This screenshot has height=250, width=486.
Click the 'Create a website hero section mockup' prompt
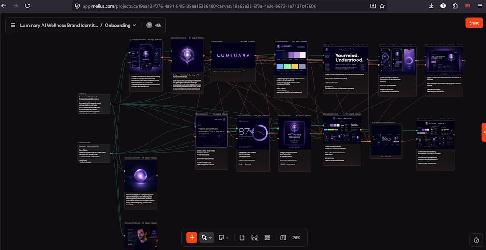[x=444, y=84]
